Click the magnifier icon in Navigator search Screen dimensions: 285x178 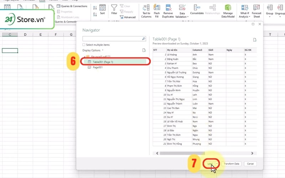144,38
